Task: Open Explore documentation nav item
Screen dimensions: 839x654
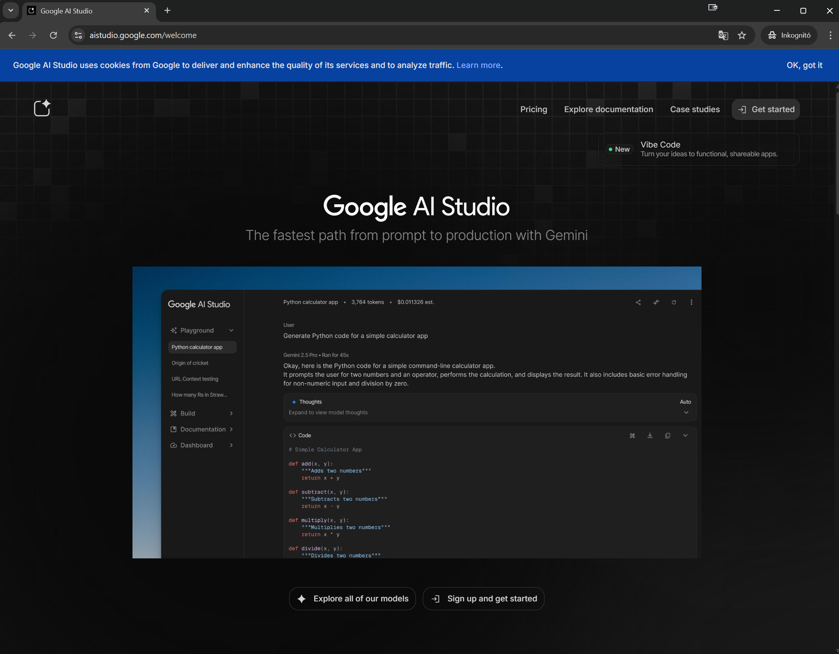Action: (608, 109)
